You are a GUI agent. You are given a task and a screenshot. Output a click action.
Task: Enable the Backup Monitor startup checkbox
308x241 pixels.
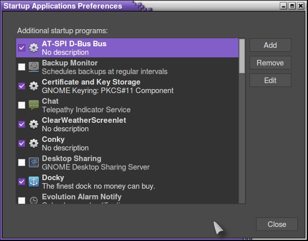(22, 67)
